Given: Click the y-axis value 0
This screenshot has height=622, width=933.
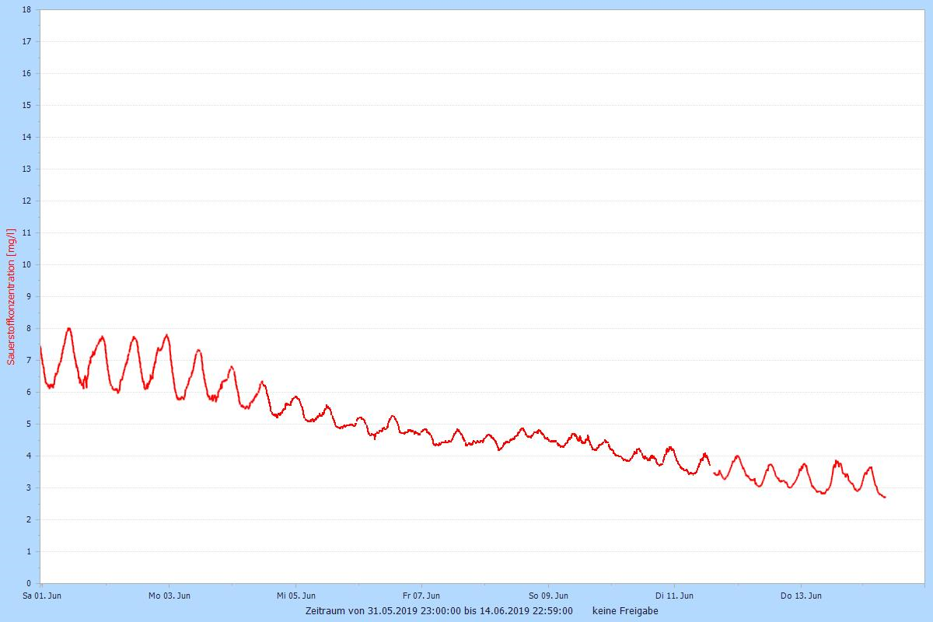Looking at the screenshot, I should 29,583.
